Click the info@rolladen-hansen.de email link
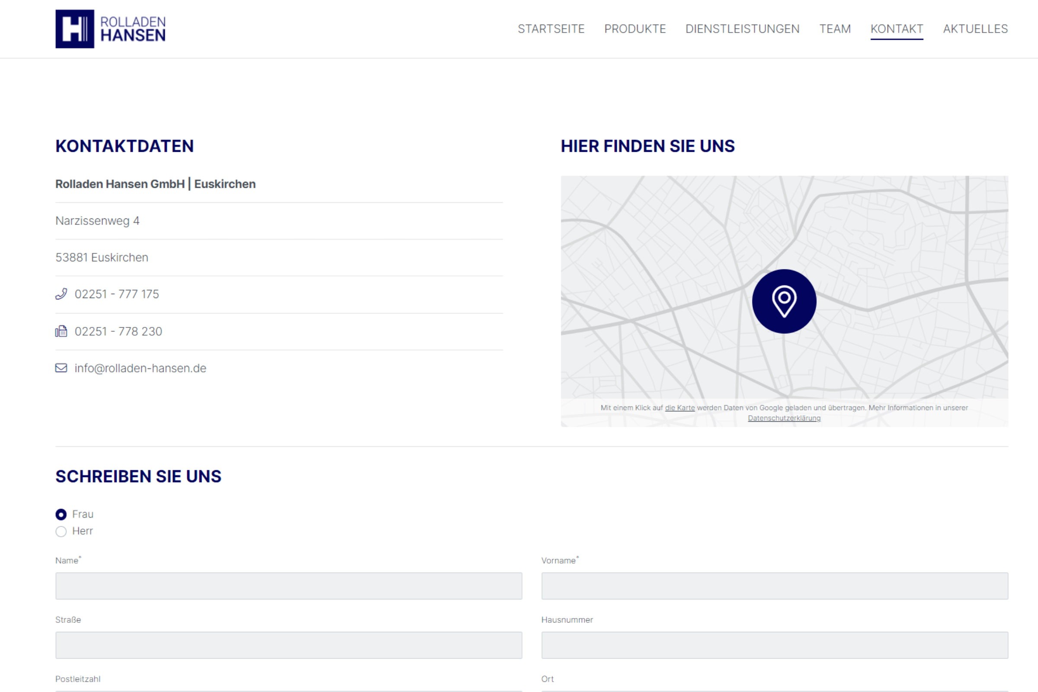Image resolution: width=1038 pixels, height=692 pixels. click(140, 368)
